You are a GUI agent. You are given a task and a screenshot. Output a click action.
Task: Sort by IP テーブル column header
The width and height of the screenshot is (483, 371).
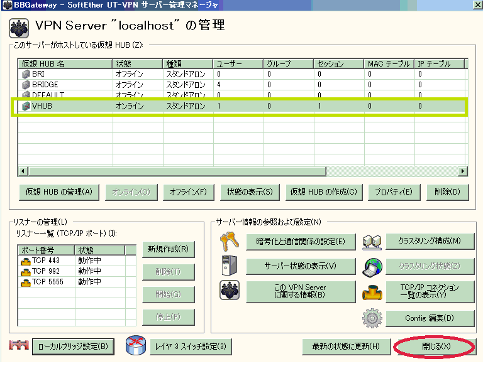[439, 64]
